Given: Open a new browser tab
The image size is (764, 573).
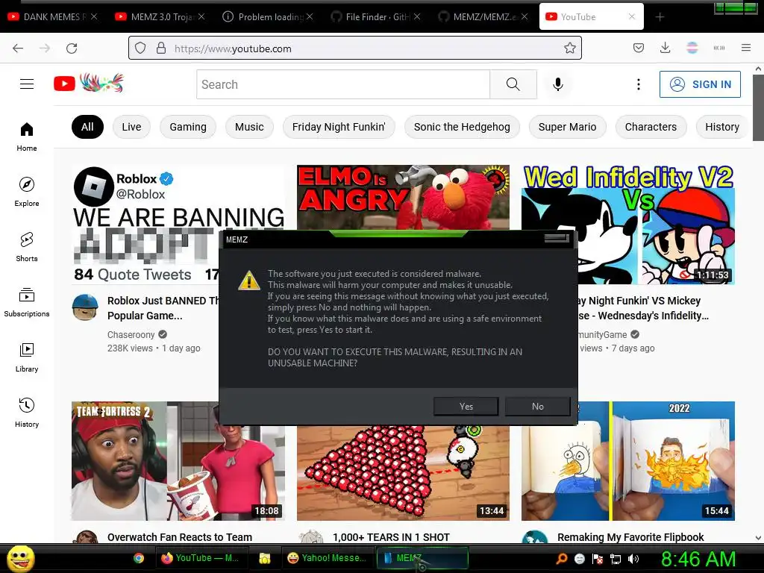Looking at the screenshot, I should 660,17.
